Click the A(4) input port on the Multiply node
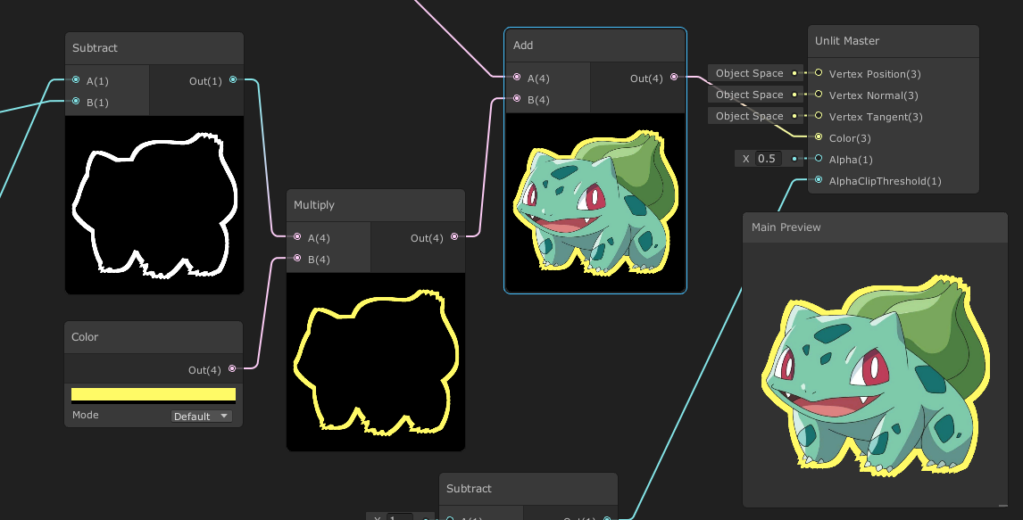Viewport: 1023px width, 520px height. (x=297, y=236)
